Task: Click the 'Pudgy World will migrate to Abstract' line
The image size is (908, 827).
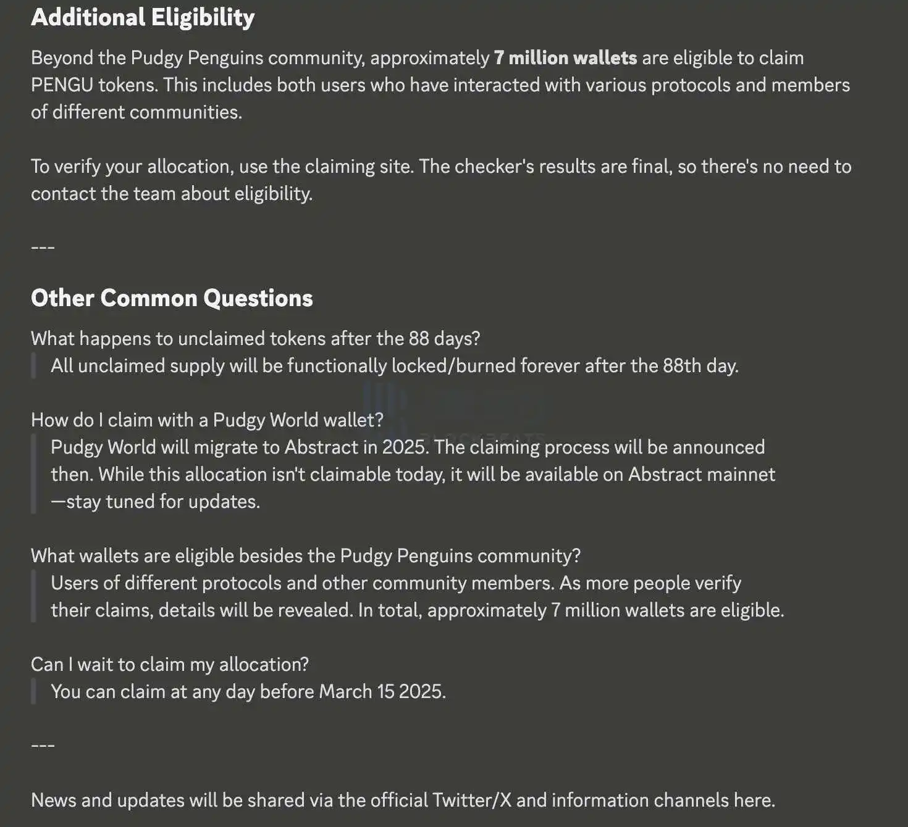Action: 408,447
